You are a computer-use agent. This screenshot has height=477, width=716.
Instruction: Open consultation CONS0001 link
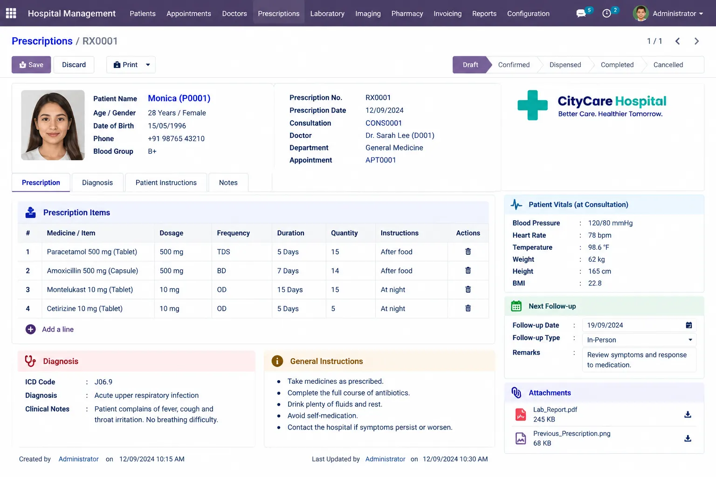click(x=384, y=123)
